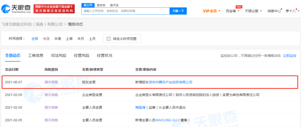Click the company name search input field
This screenshot has height=127, width=301.
coord(126,11)
